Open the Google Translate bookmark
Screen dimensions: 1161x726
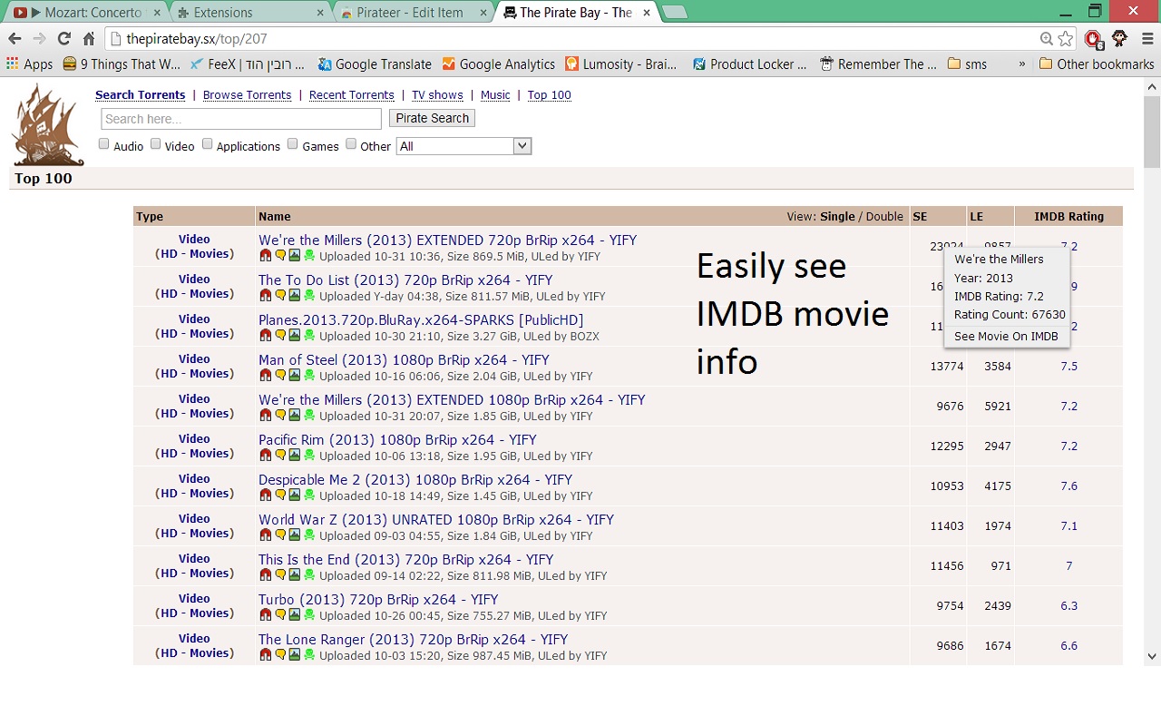click(375, 64)
